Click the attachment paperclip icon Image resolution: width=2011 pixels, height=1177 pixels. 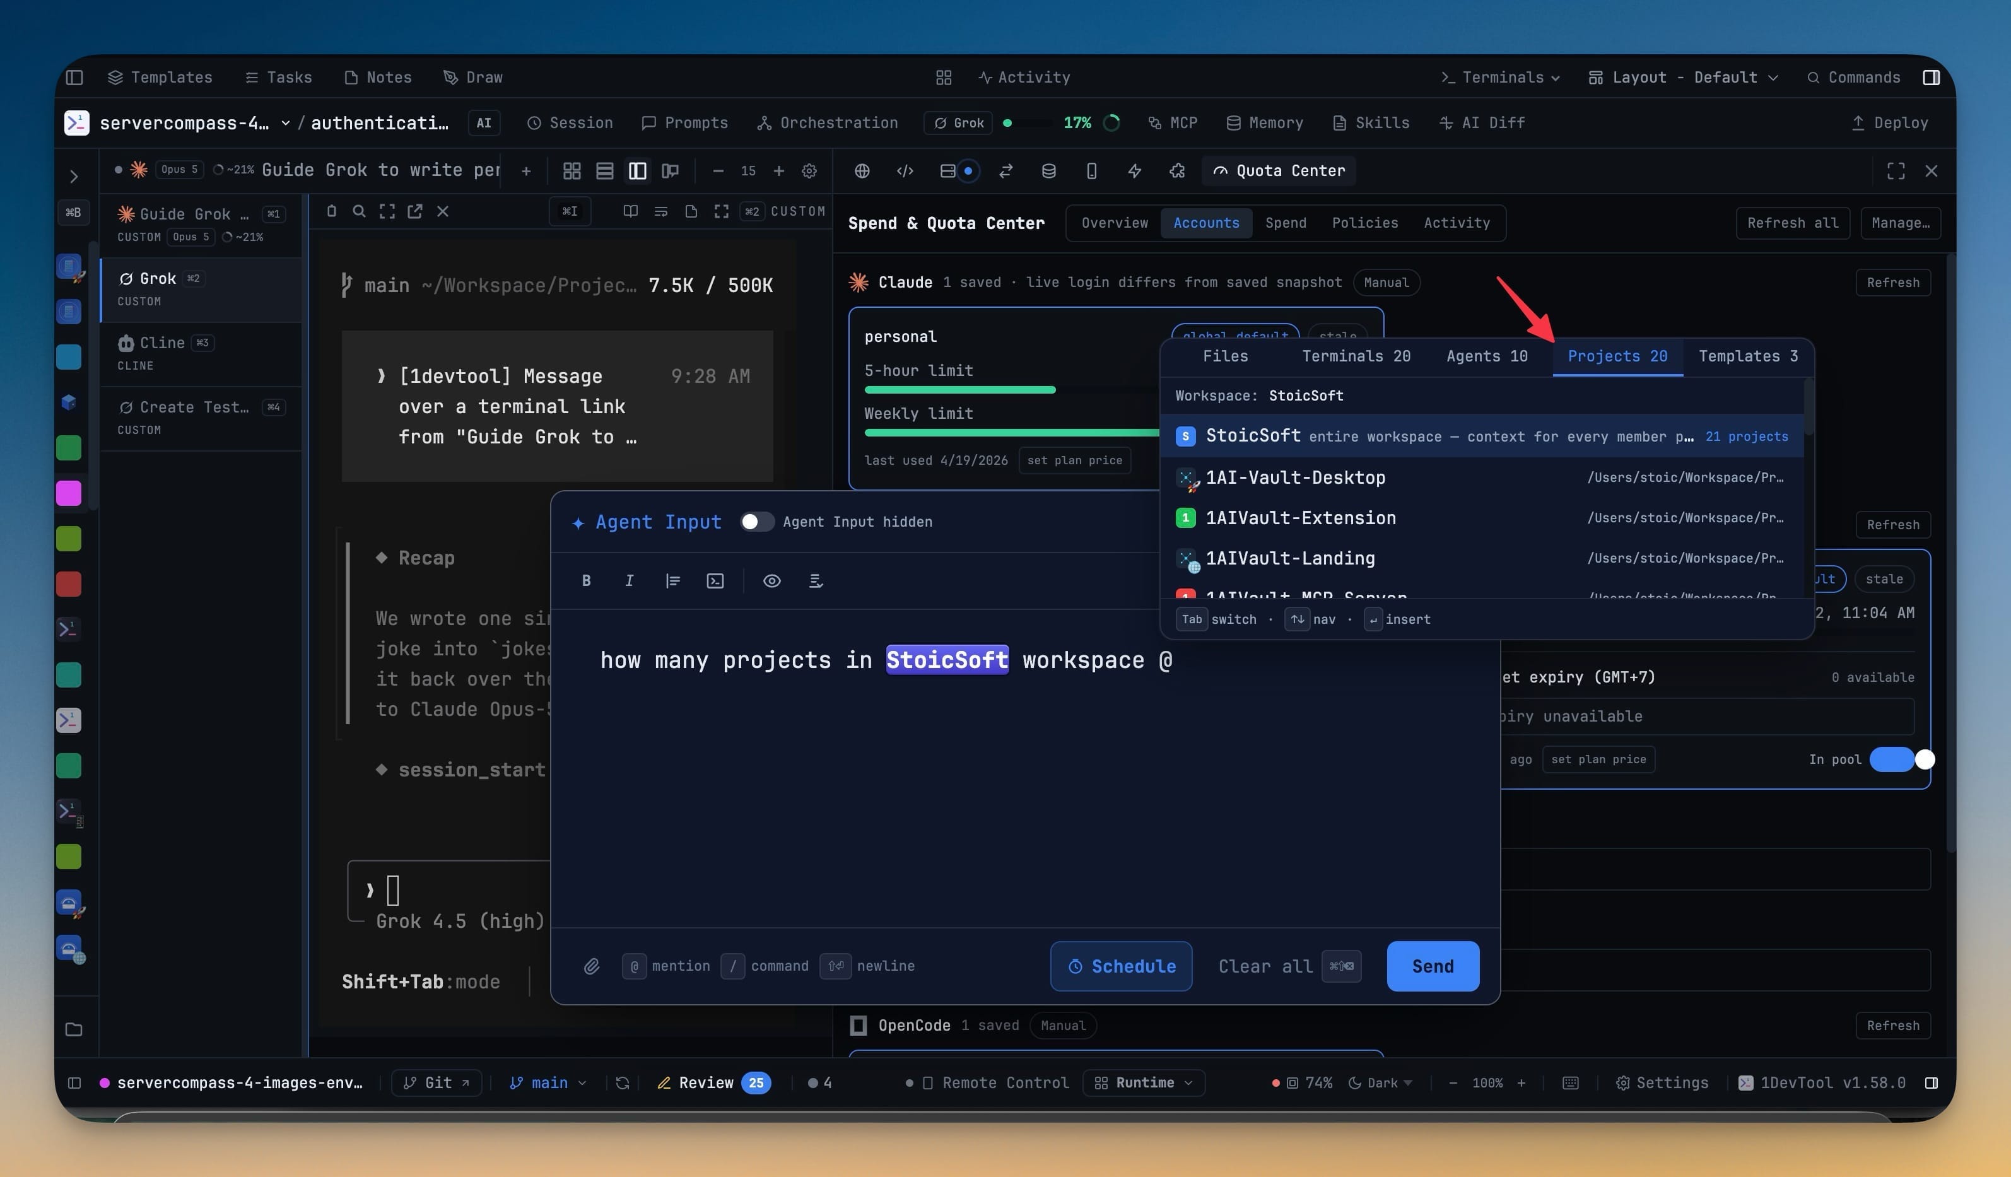(591, 966)
